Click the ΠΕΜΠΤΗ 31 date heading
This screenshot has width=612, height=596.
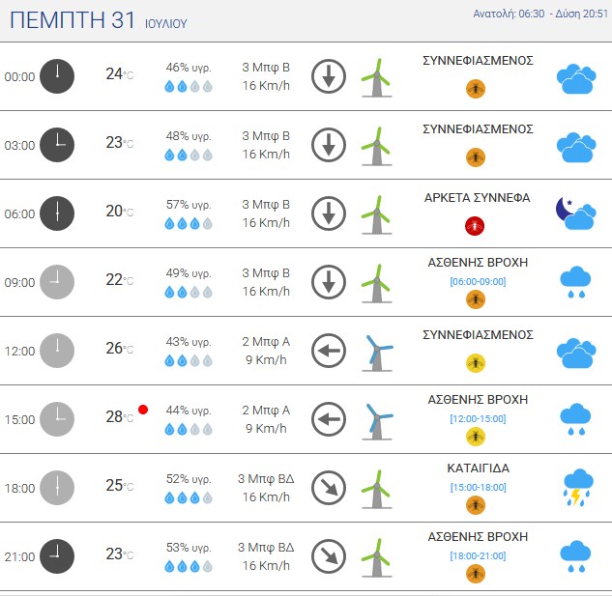[x=73, y=20]
